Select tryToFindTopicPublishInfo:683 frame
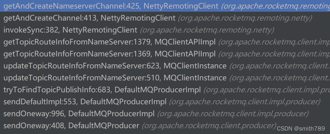This screenshot has height=134, width=330. (165, 90)
